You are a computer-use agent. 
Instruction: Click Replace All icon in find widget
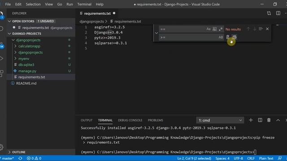(x=235, y=37)
